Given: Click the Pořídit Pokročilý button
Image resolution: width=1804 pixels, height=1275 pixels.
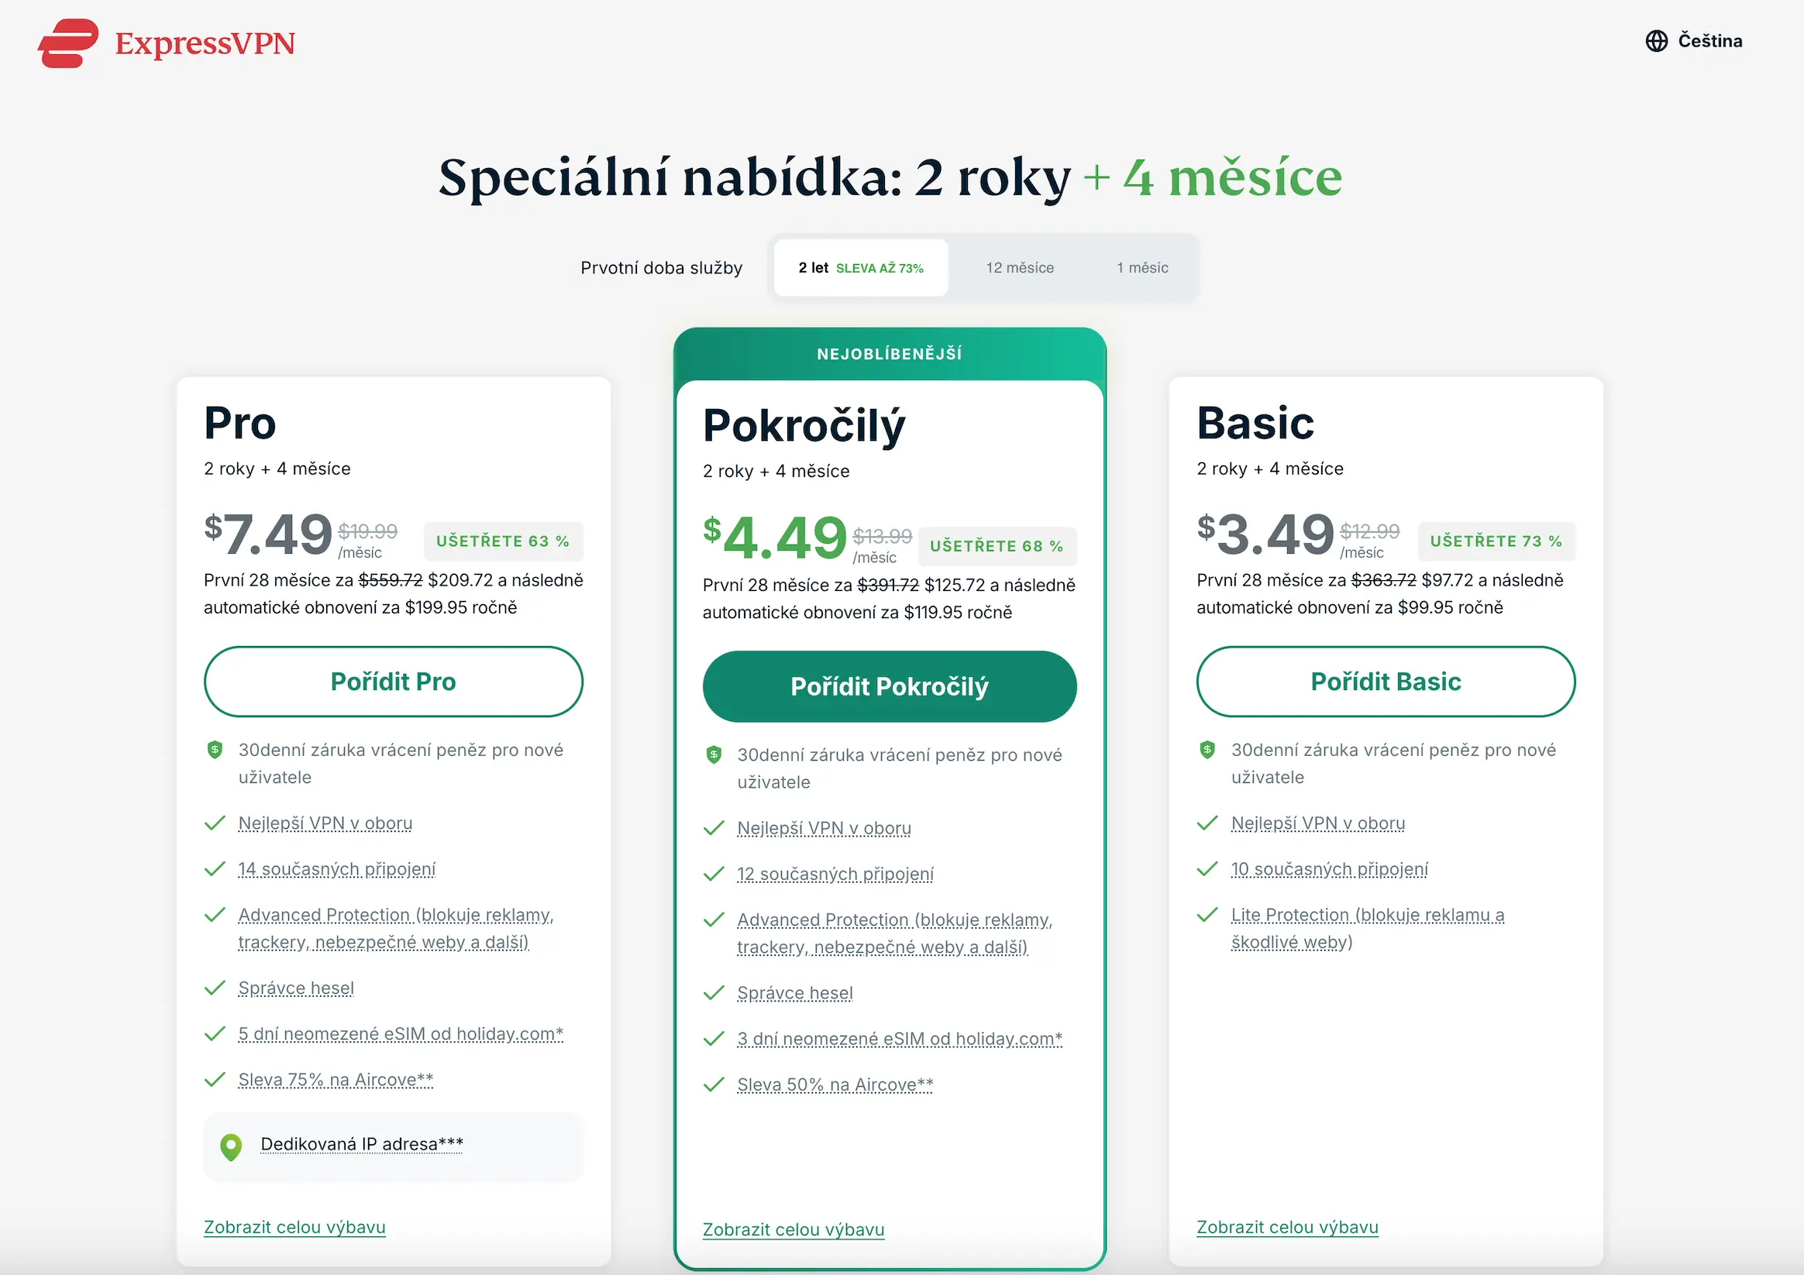Looking at the screenshot, I should (x=889, y=686).
